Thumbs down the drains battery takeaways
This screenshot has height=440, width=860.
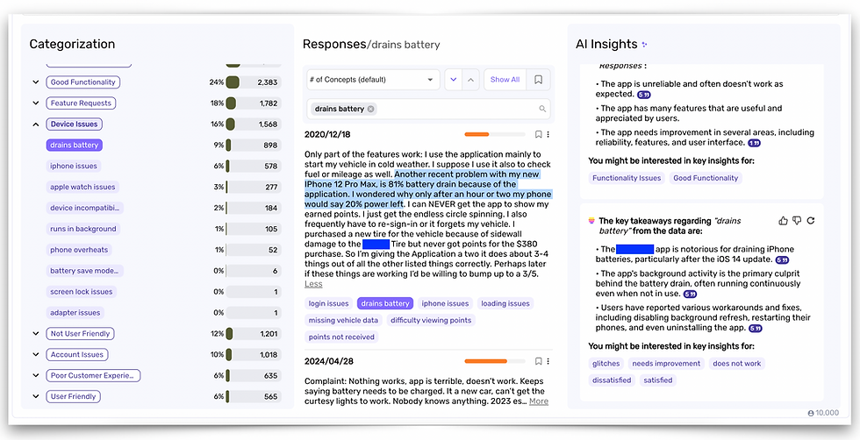pos(797,221)
